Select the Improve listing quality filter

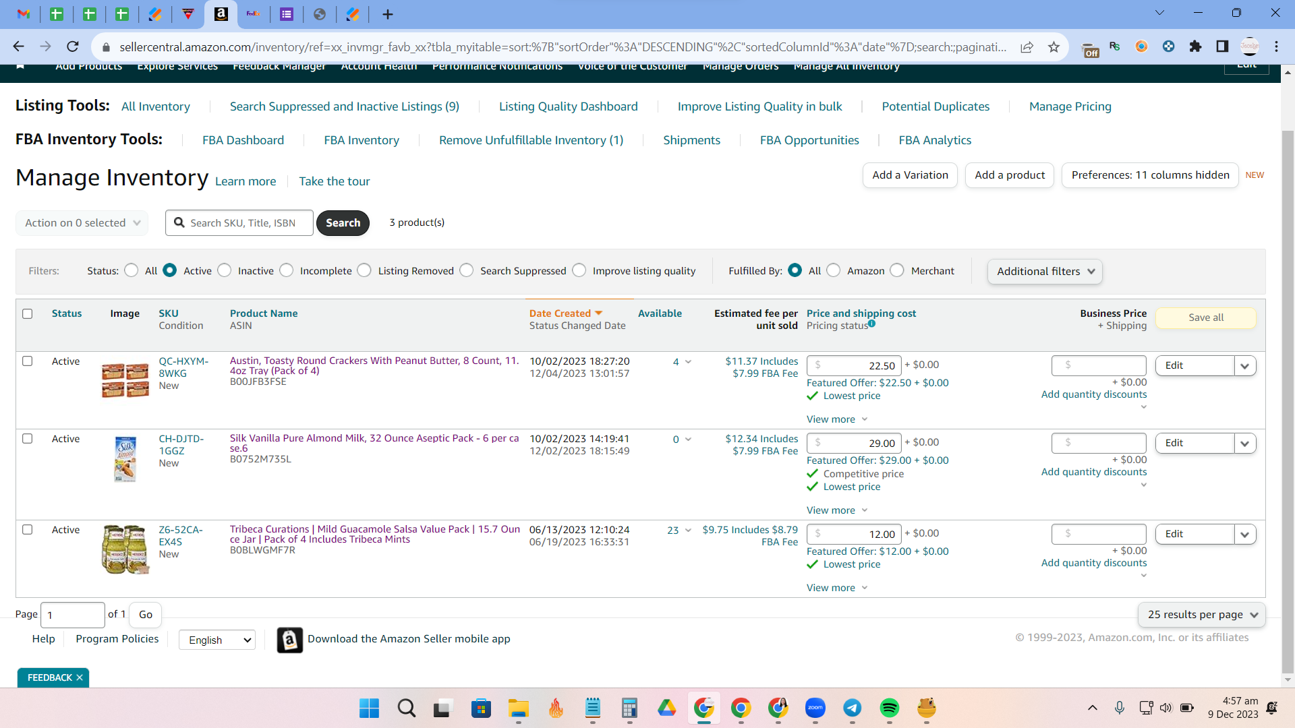coord(579,270)
